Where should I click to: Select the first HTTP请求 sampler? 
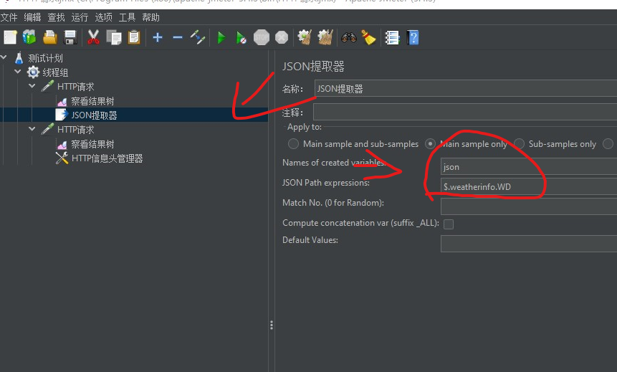tap(75, 87)
